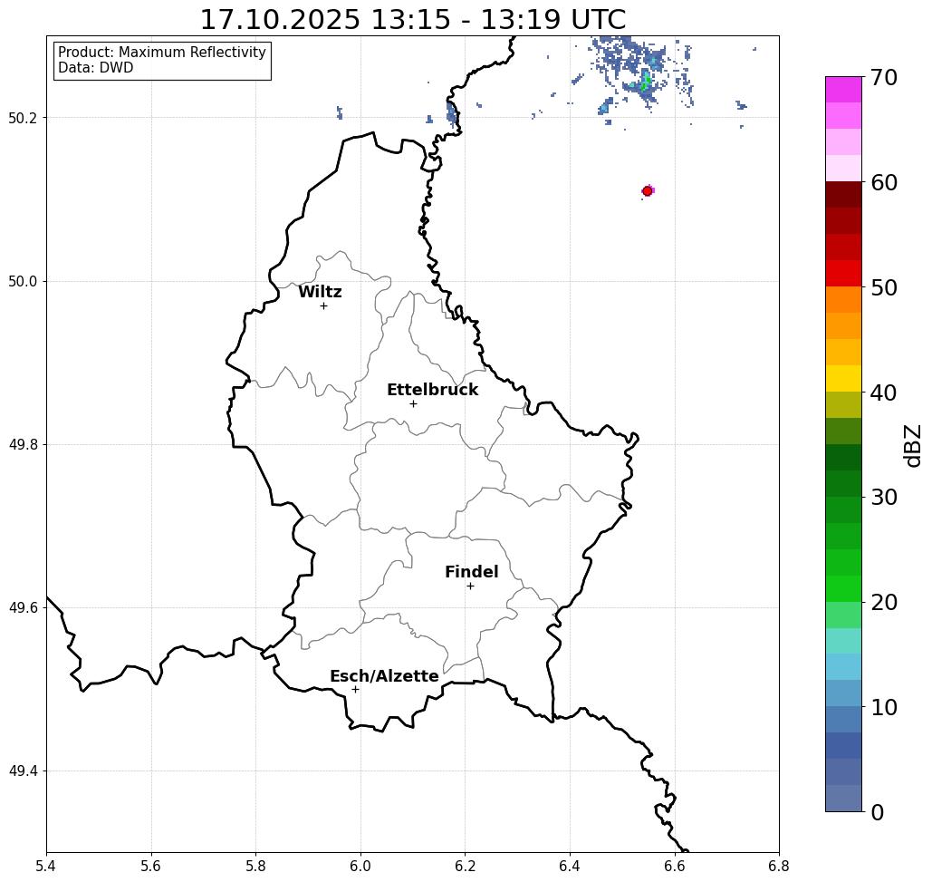This screenshot has height=882, width=932.
Task: Click the Wiltz station label
Action: tap(320, 292)
